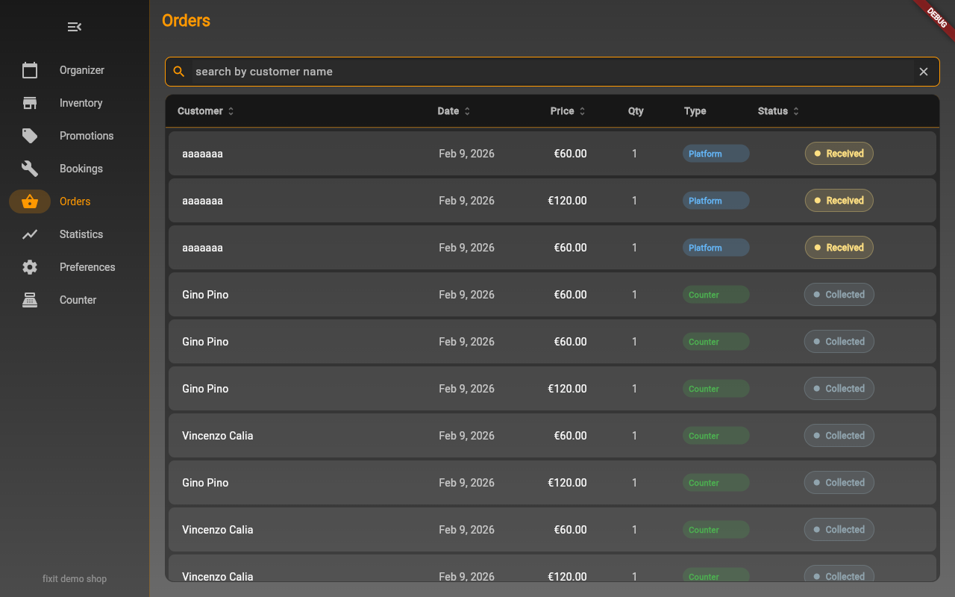Click the search magnifier icon
This screenshot has width=955, height=597.
179,72
